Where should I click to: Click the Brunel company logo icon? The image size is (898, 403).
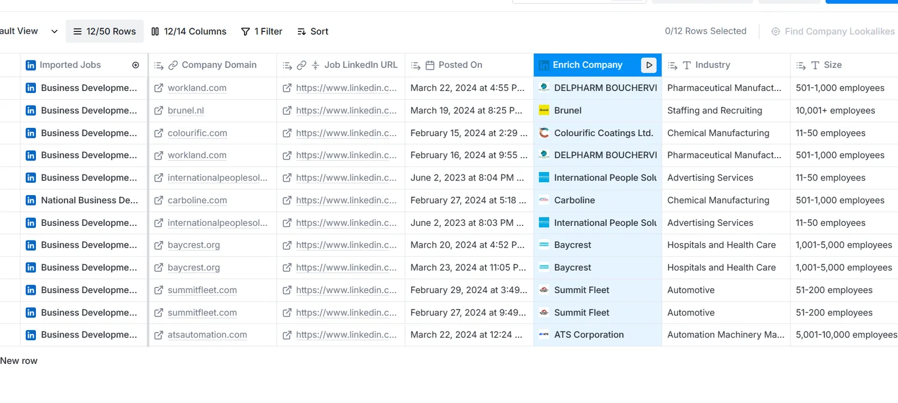(x=544, y=110)
